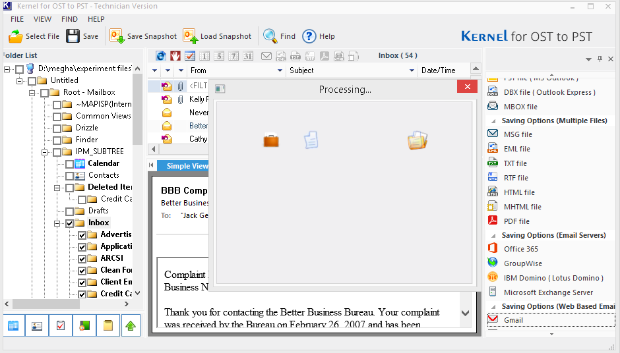Check the Finder folder checkbox
This screenshot has width=620, height=353.
pos(57,140)
